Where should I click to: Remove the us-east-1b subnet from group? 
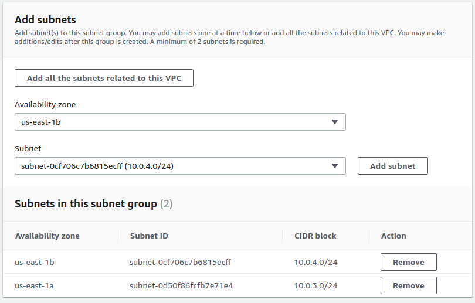pyautogui.click(x=408, y=262)
